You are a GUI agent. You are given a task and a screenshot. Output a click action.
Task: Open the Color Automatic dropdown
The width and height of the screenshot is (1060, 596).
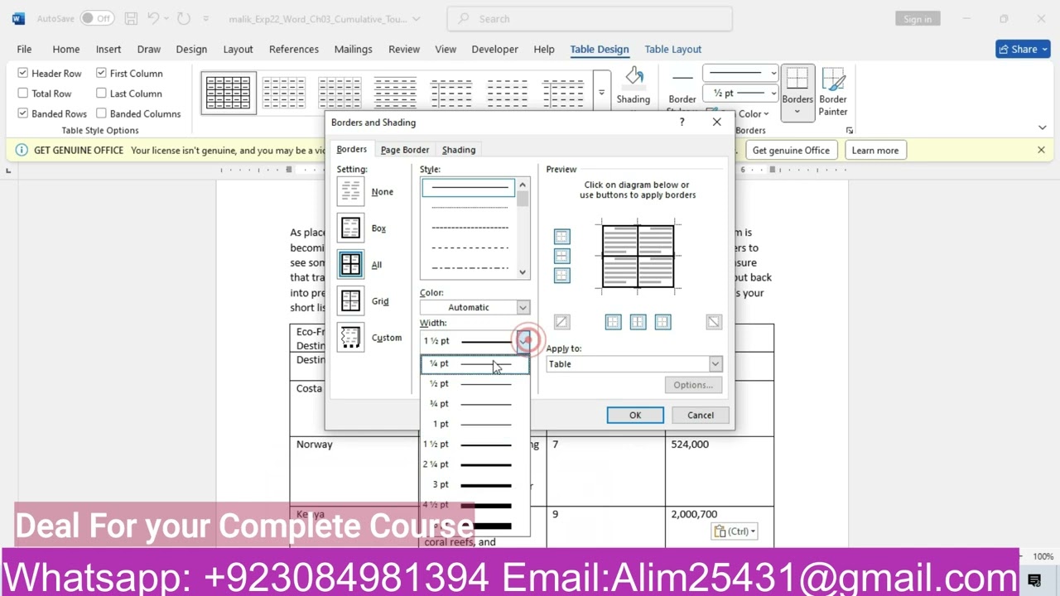[x=475, y=307]
